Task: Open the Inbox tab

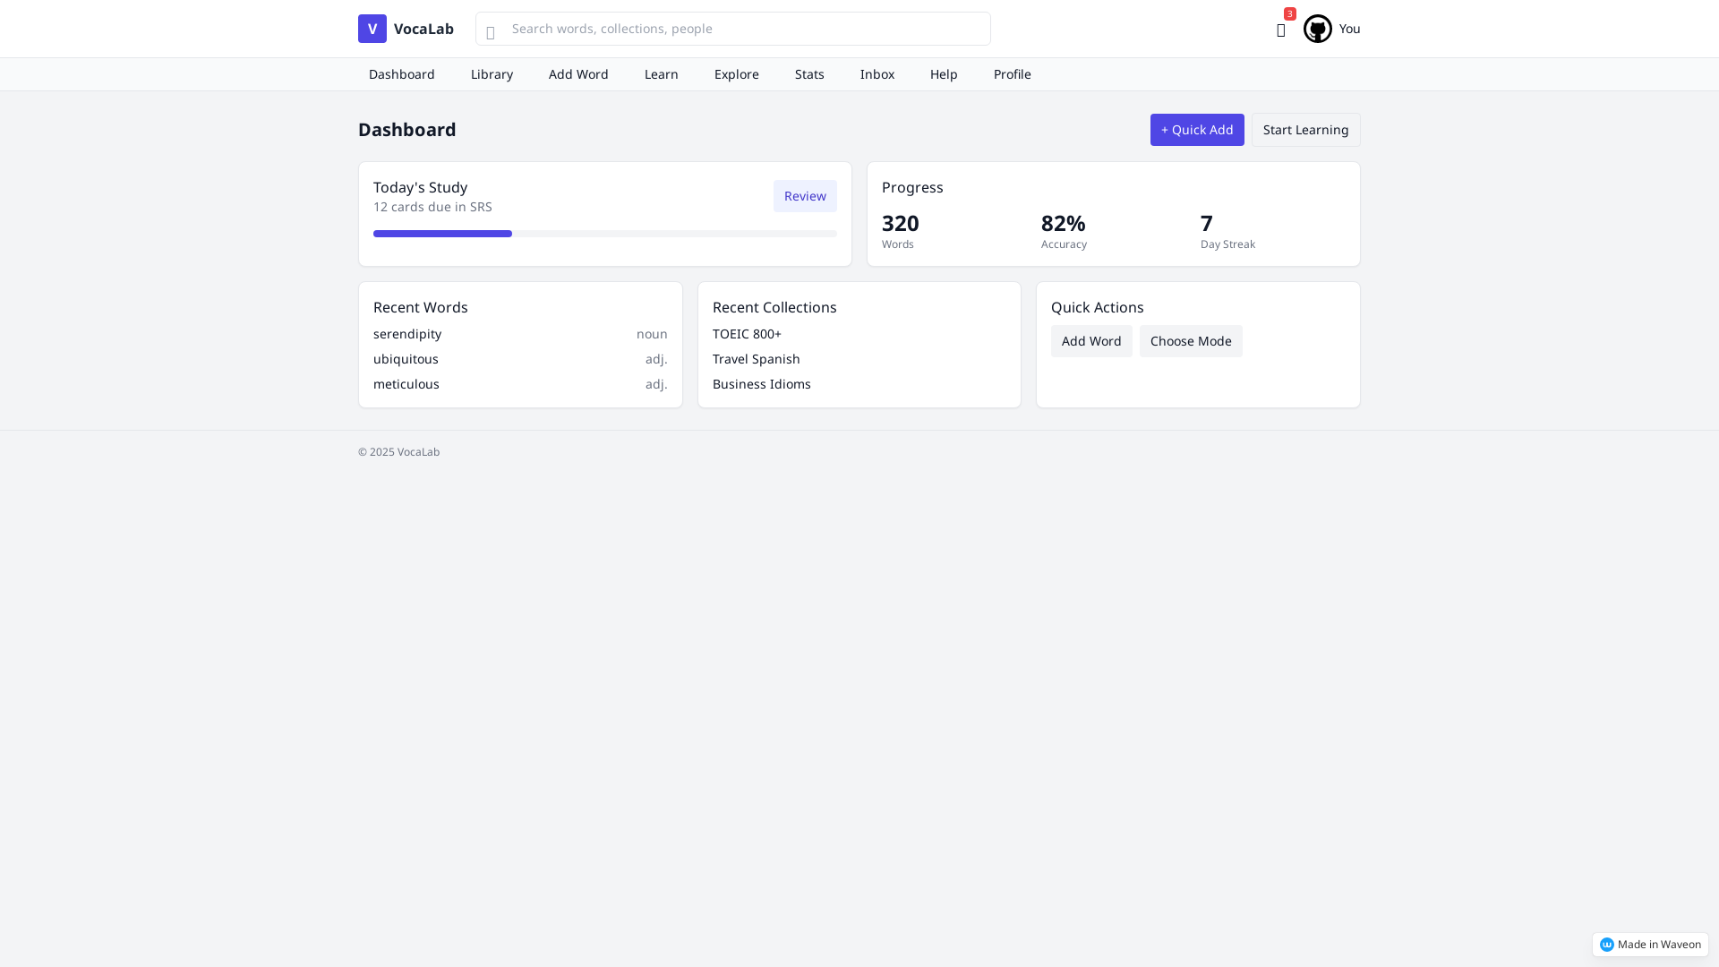Action: 877,74
